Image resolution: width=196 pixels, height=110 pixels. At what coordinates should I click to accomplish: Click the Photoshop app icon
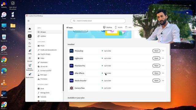71,51
